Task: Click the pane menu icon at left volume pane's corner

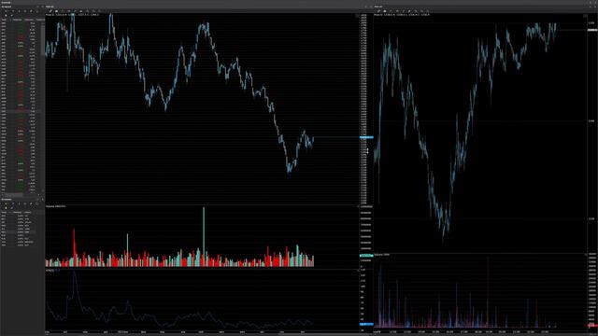Action: [357, 206]
